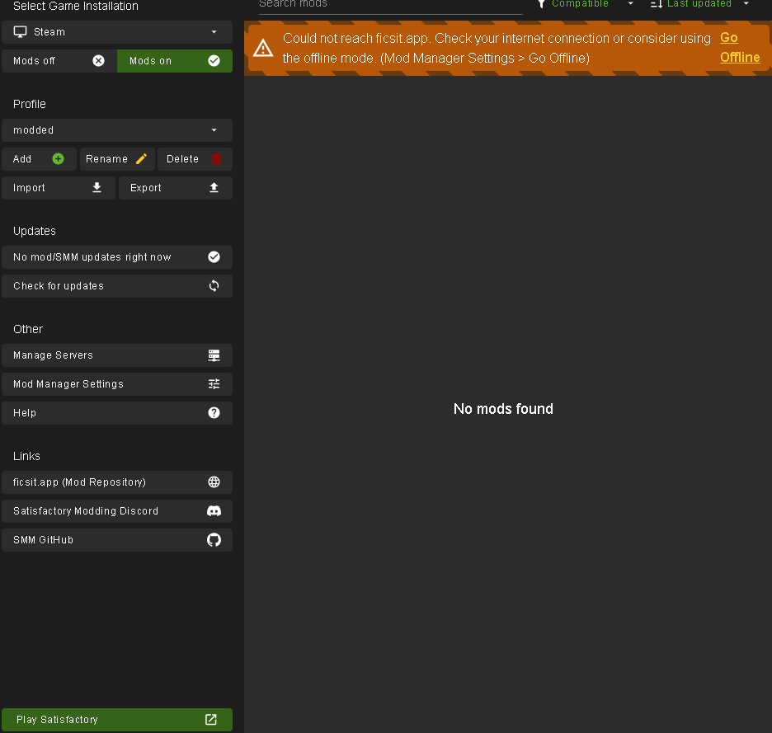Click the warning triangle icon in the banner
Image resolution: width=772 pixels, height=733 pixels.
pyautogui.click(x=263, y=49)
